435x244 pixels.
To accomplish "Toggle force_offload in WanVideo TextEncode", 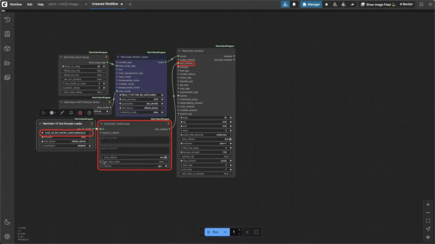I will pyautogui.click(x=135, y=157).
